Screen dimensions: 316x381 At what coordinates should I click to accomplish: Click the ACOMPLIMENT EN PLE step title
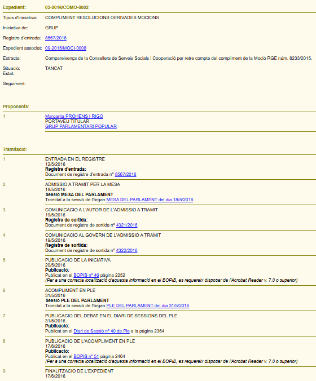[70, 290]
